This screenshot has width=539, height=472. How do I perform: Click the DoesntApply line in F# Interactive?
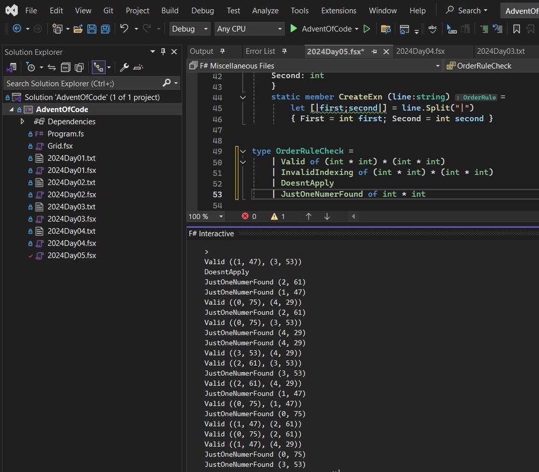point(226,272)
